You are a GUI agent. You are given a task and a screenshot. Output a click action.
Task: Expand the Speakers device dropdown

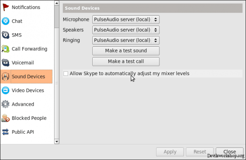tap(126, 30)
